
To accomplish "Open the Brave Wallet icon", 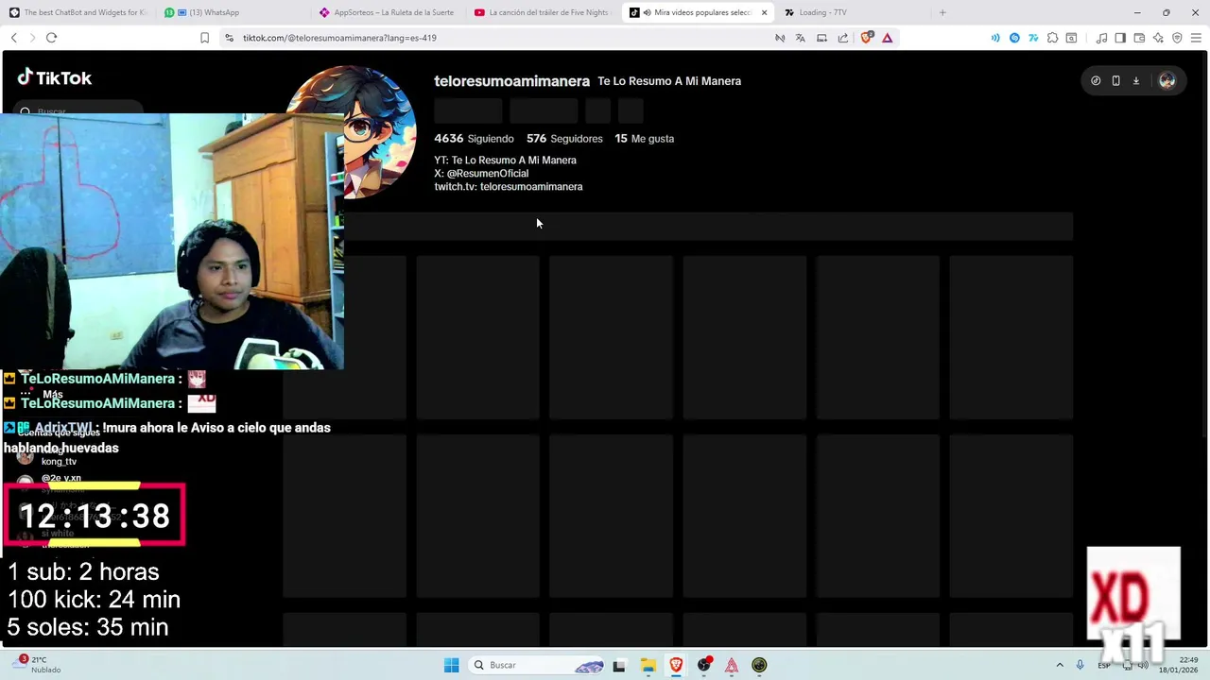I will pos(1139,38).
